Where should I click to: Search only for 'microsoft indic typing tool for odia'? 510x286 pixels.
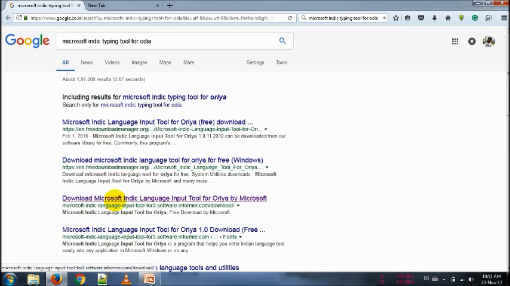point(141,105)
